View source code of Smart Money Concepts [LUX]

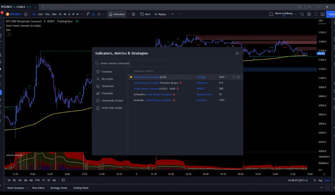[234, 77]
